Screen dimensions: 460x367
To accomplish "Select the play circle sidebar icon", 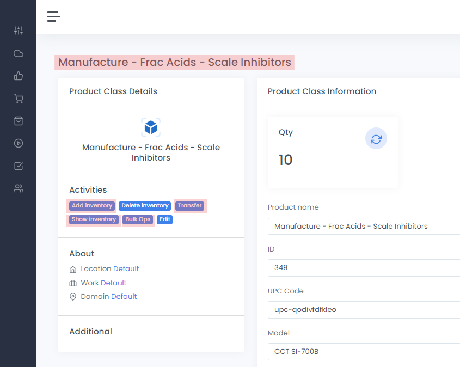I will (x=19, y=143).
